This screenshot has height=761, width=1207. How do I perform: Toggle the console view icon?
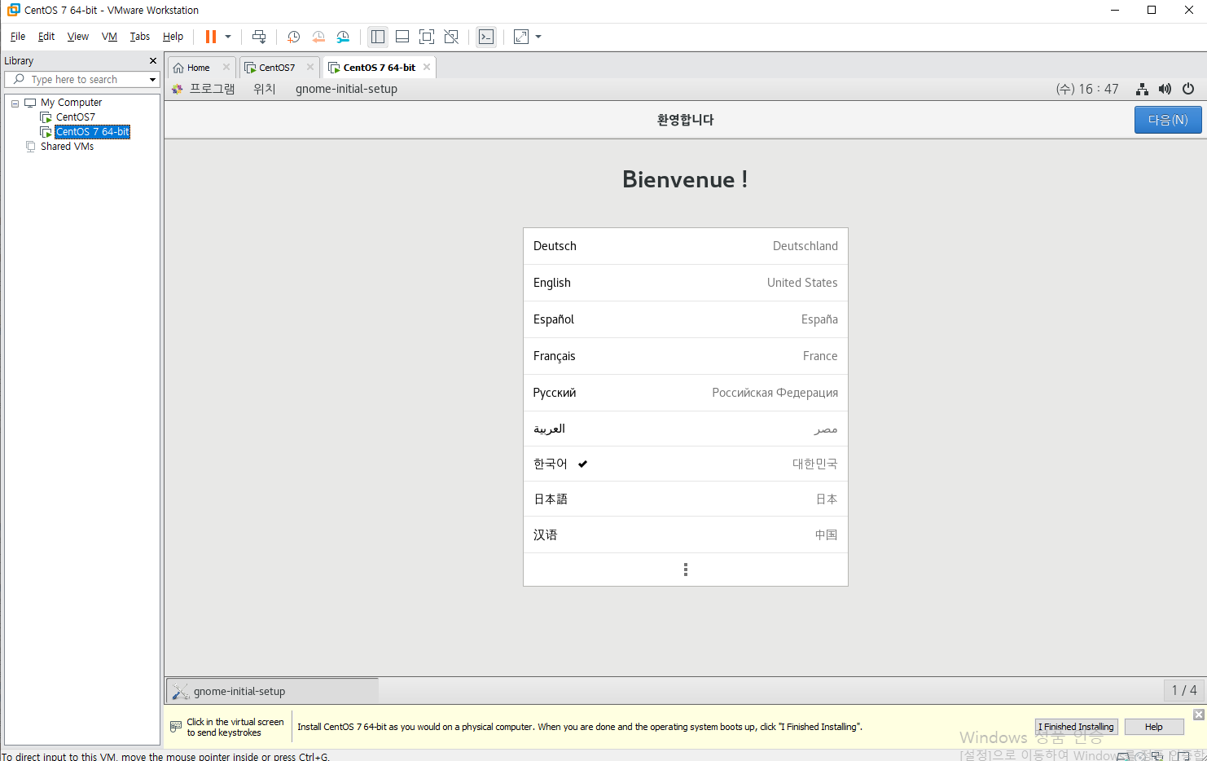tap(486, 37)
